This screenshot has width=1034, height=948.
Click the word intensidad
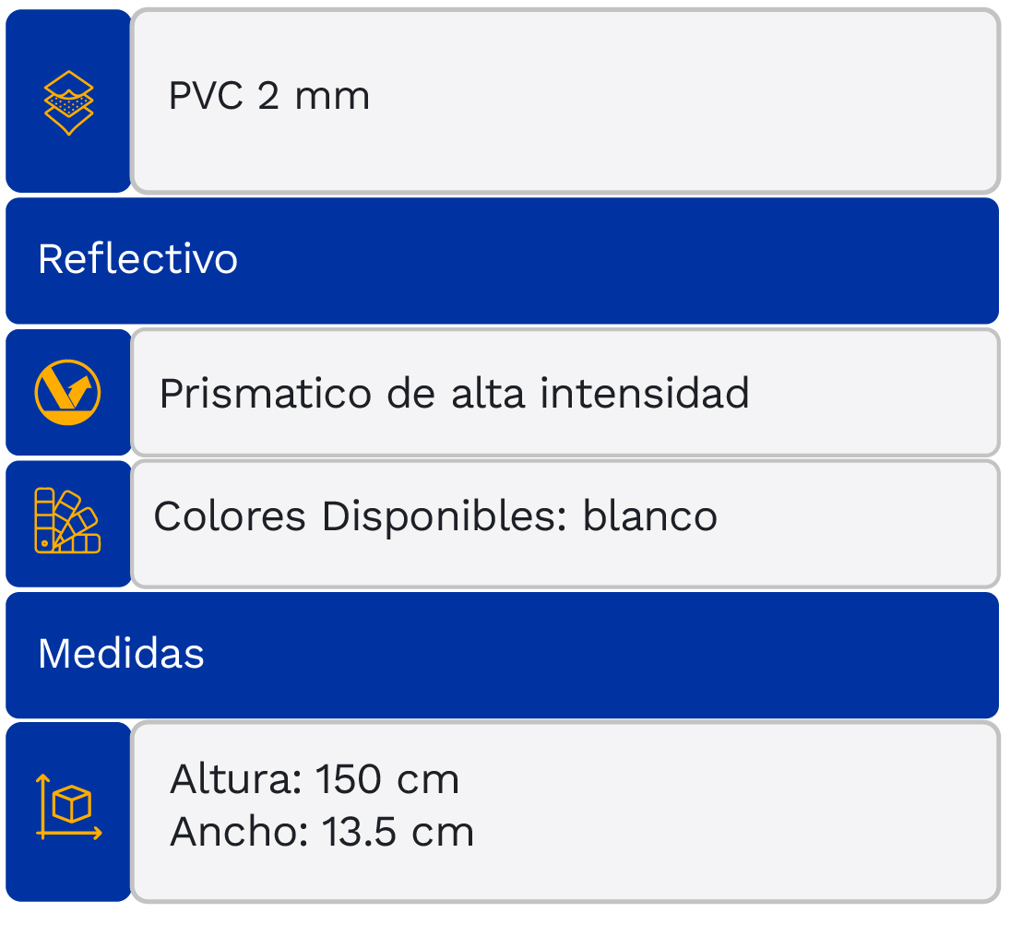click(645, 394)
